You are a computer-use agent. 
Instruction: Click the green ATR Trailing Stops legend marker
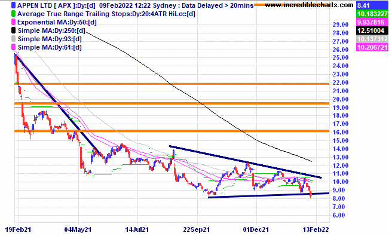tap(13, 14)
